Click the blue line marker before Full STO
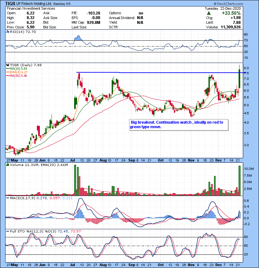The width and height of the screenshot is (259, 268). coord(7,231)
